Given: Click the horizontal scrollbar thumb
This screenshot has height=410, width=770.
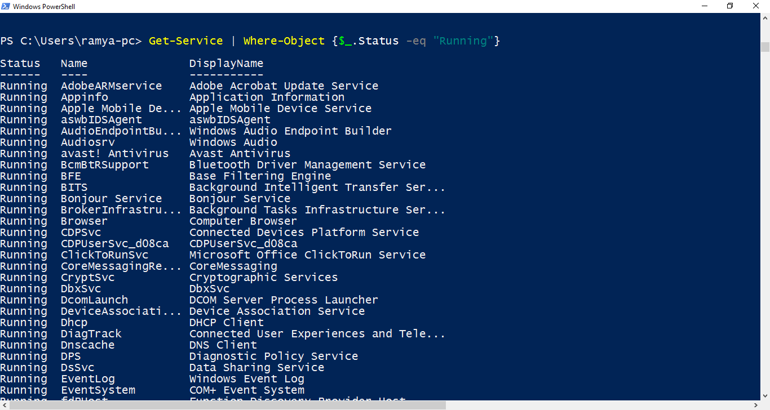Looking at the screenshot, I should coord(228,405).
